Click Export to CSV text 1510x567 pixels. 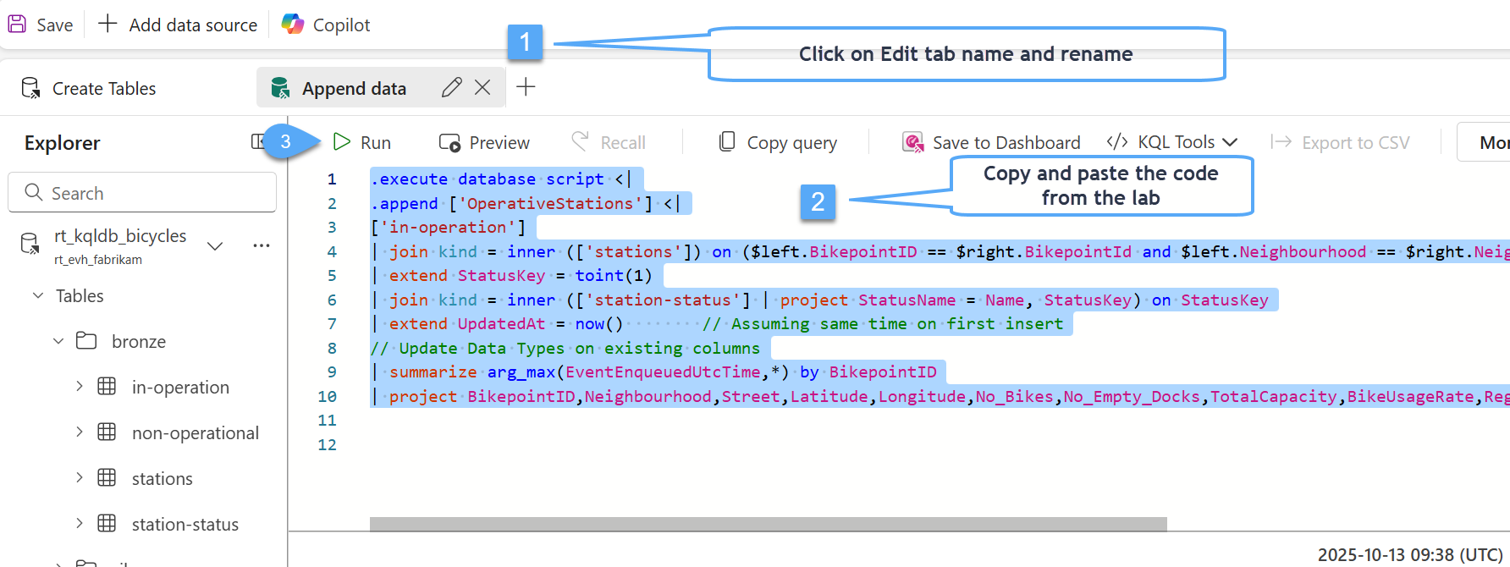(x=1356, y=143)
